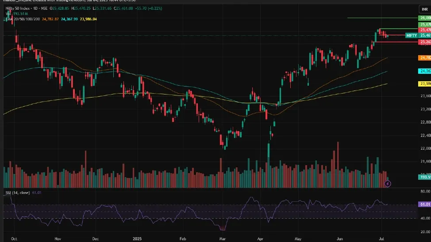Click the yellow EMA value 23,986.04
This screenshot has height=242, width=431.
pos(88,19)
